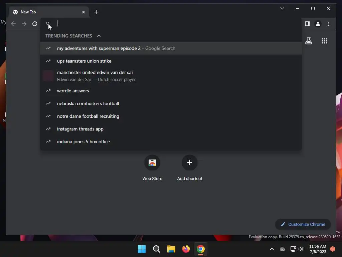342x257 pixels.
Task: Click the cloud sync tray icon
Action: pyautogui.click(x=283, y=249)
